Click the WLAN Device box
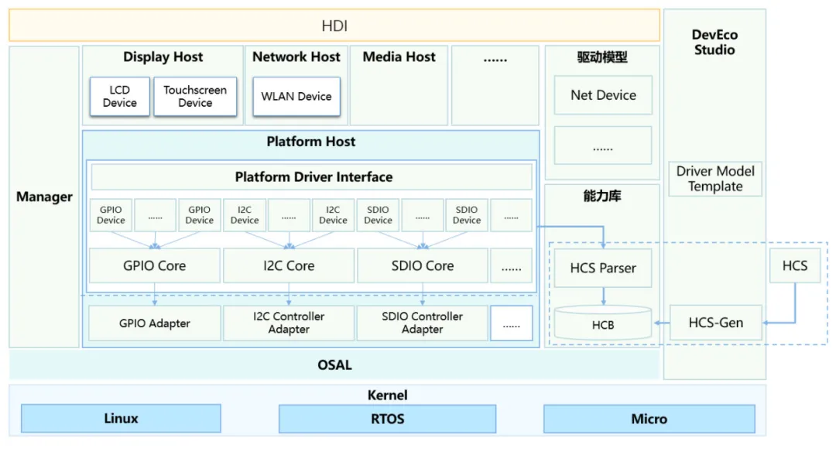836x455 pixels. point(296,97)
